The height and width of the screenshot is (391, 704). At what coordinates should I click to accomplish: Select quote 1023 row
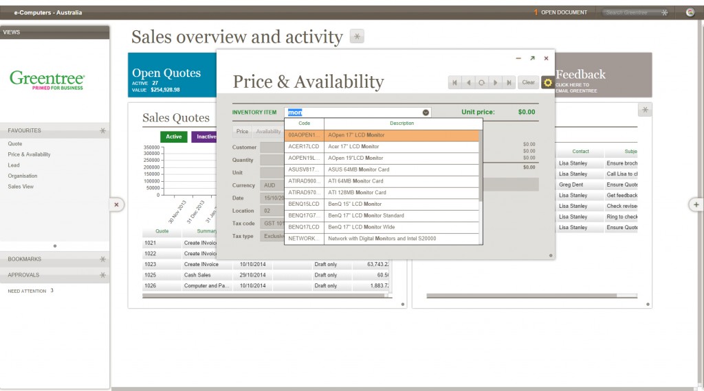[x=266, y=264]
